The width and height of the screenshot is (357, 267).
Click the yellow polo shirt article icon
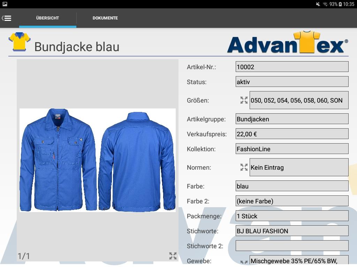[20, 42]
